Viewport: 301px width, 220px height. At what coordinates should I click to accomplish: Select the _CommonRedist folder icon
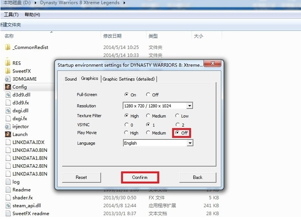coord(8,47)
